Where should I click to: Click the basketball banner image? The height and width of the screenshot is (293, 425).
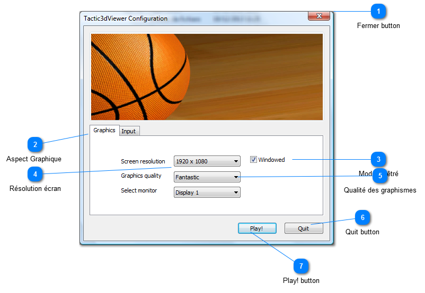[207, 77]
